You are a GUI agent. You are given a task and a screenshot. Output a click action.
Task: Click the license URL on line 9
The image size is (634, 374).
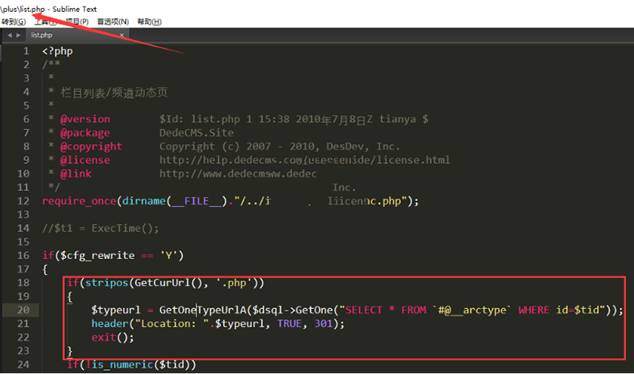[304, 160]
